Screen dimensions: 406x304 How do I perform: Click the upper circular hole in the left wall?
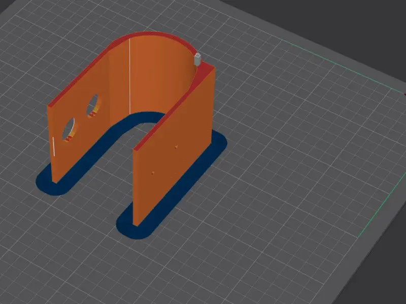point(92,106)
